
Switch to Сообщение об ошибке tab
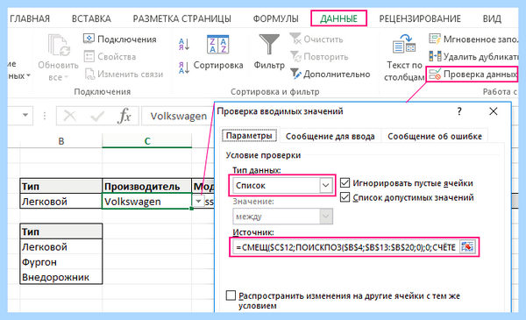435,136
